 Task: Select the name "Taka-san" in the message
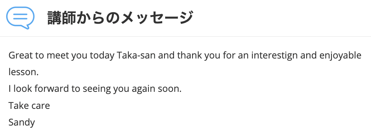[136, 56]
